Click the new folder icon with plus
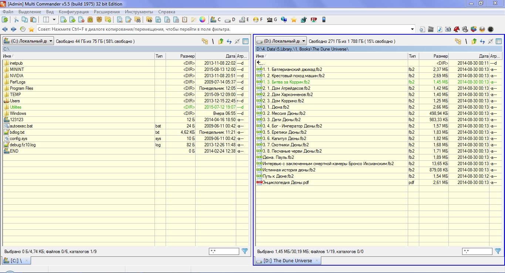The width and height of the screenshot is (505, 273). [x=108, y=20]
